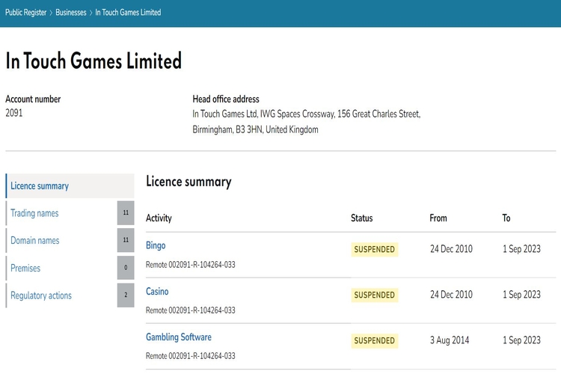Open the Casino licence activity link
Image resolution: width=561 pixels, height=374 pixels.
(157, 291)
